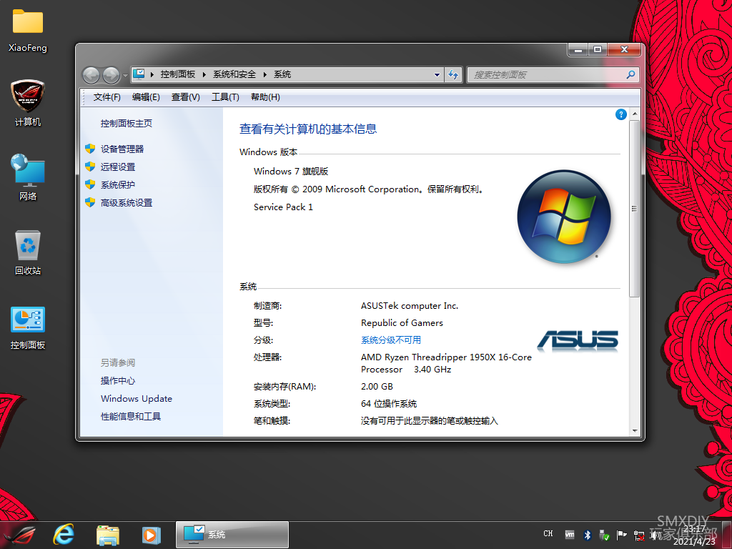
Task: Click the CH input language indicator
Action: (548, 533)
